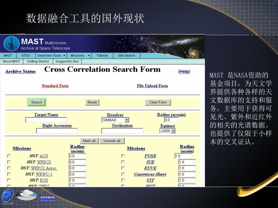The width and height of the screenshot is (278, 208).
Task: Focus the top Radius (arcmin) 3.0 field
Action: [171, 120]
